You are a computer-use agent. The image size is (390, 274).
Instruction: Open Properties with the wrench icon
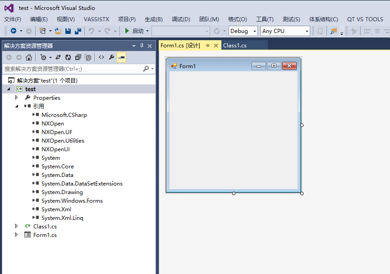pos(111,57)
